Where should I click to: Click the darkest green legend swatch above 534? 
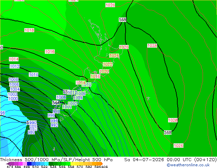[51, 164]
